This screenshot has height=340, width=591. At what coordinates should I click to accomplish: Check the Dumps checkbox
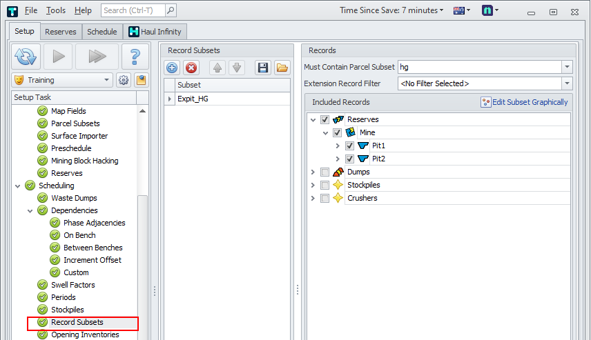coord(324,172)
